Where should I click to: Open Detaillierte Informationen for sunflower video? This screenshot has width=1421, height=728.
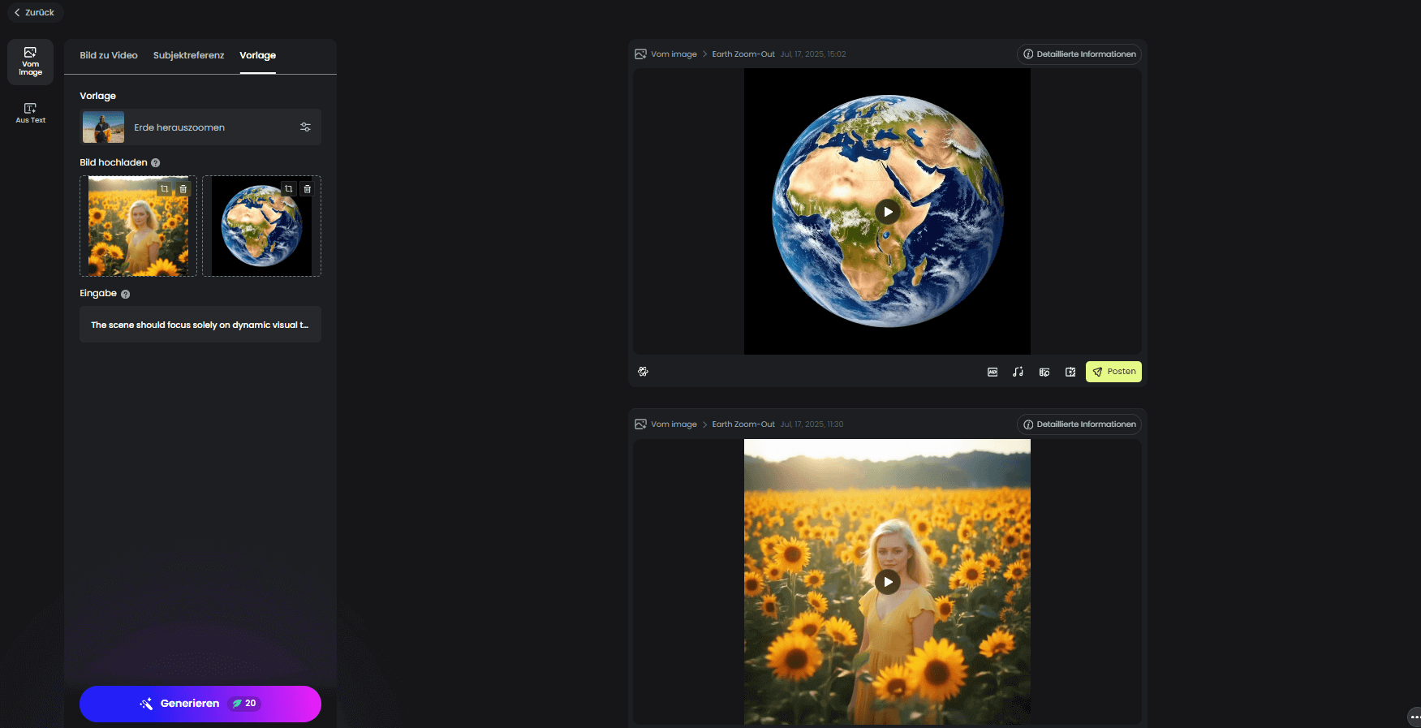coord(1079,424)
